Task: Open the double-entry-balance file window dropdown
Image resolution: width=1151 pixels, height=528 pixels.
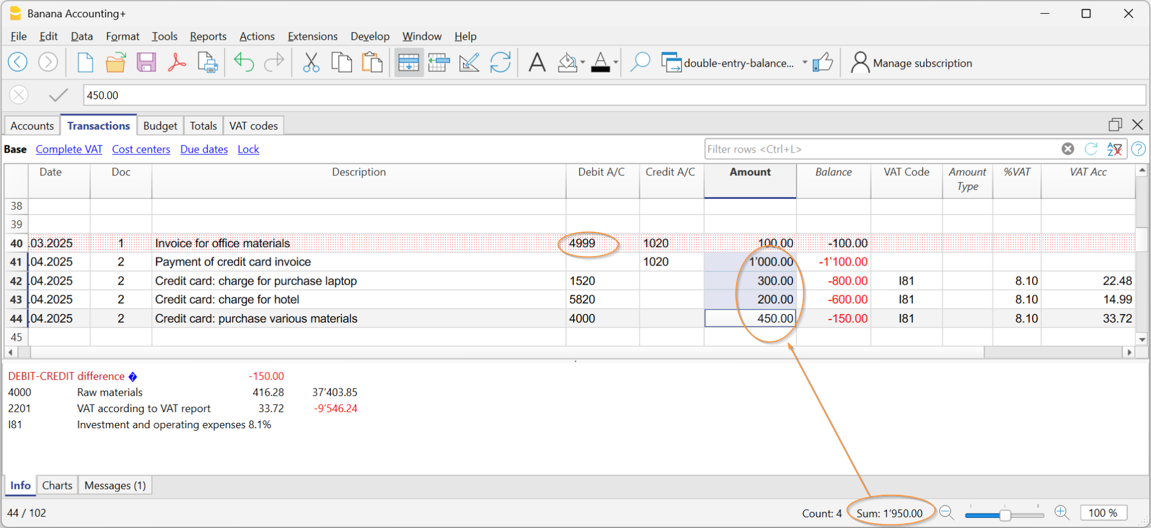Action: [x=805, y=62]
